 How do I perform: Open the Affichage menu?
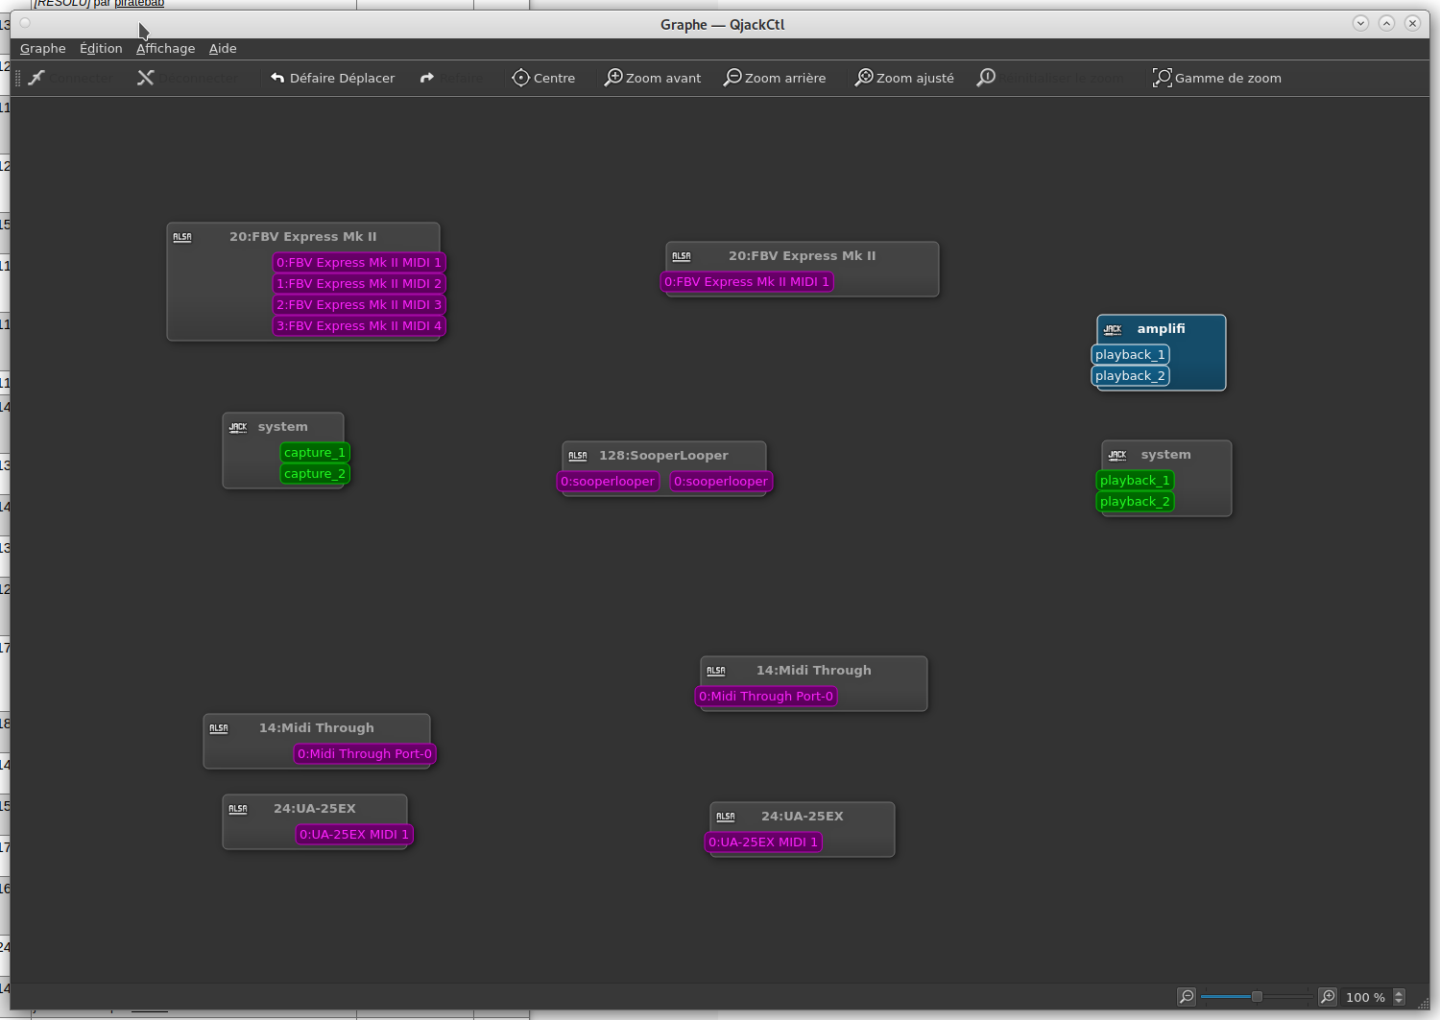click(165, 49)
